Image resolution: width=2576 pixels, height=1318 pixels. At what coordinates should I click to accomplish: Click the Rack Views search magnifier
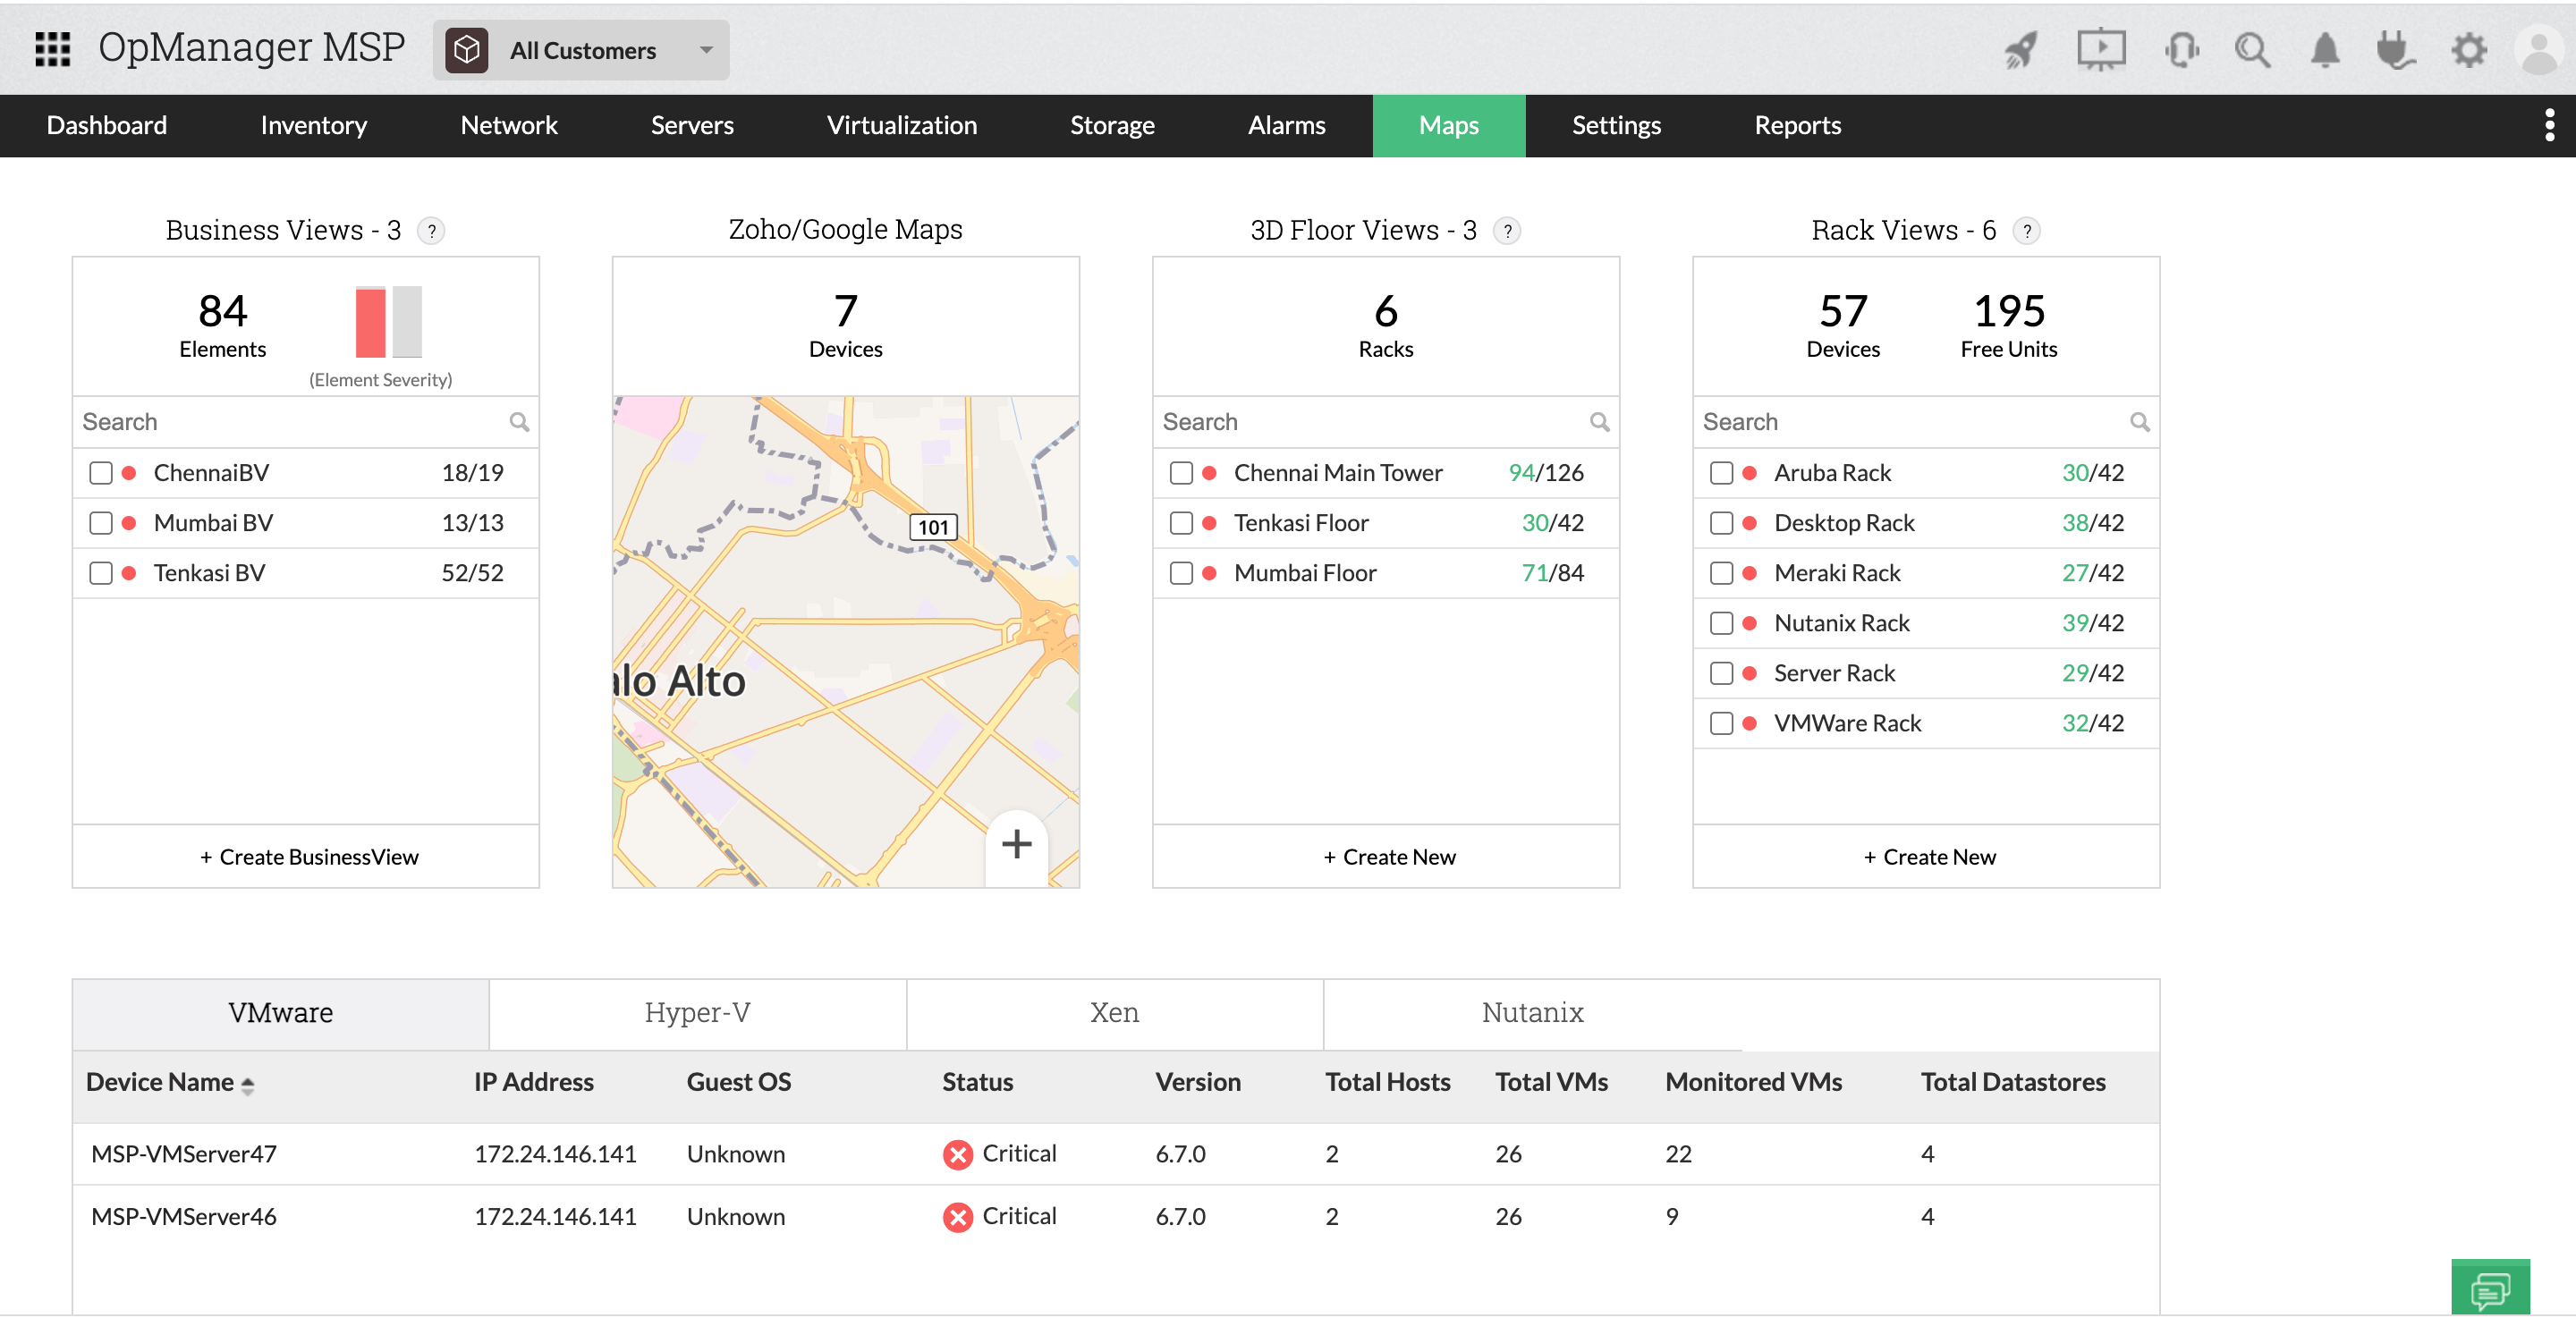click(x=2139, y=422)
